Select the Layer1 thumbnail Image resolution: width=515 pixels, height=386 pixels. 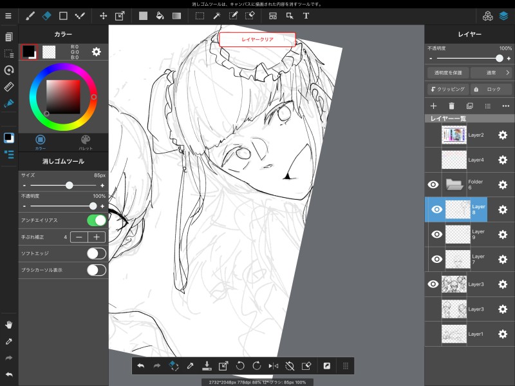(x=454, y=334)
